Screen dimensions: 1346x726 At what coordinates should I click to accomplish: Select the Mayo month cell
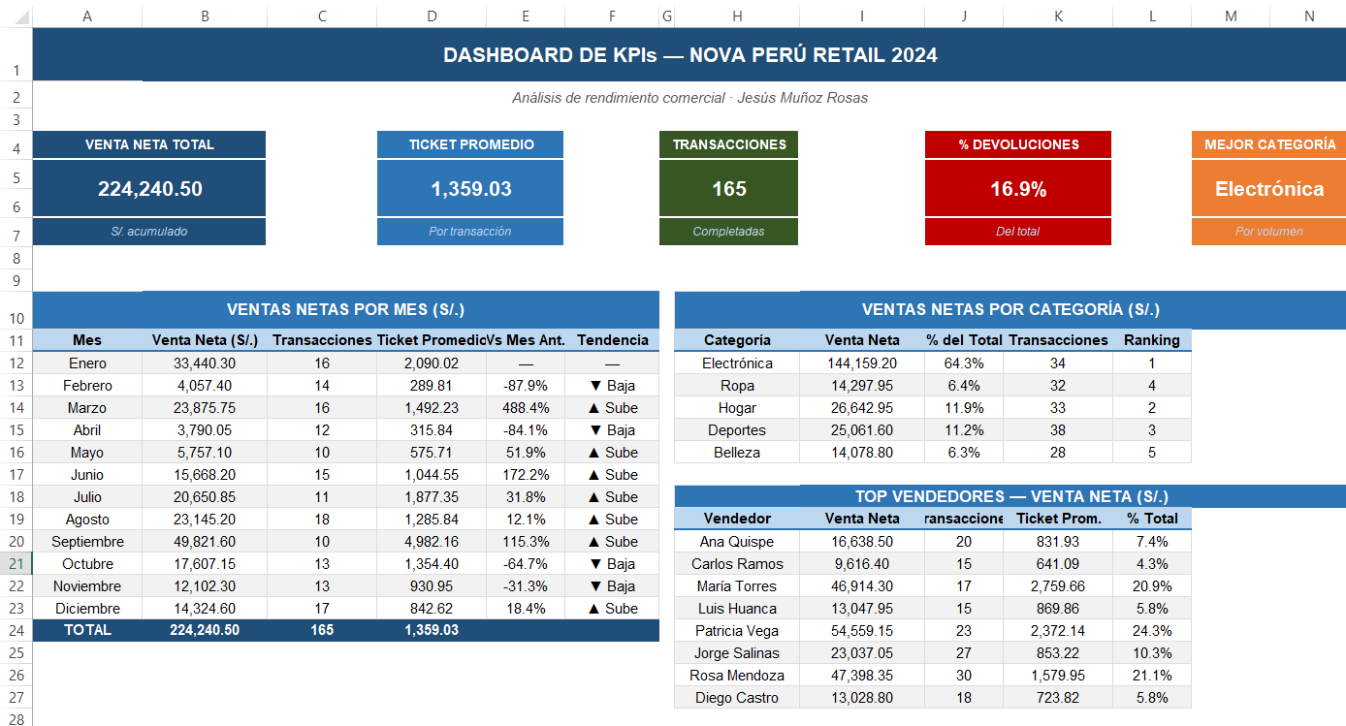87,453
